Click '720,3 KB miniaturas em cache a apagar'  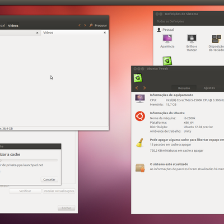pos(176,151)
